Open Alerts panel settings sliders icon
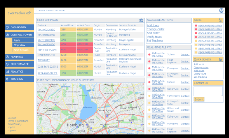The width and height of the screenshot is (229, 138). [x=220, y=20]
